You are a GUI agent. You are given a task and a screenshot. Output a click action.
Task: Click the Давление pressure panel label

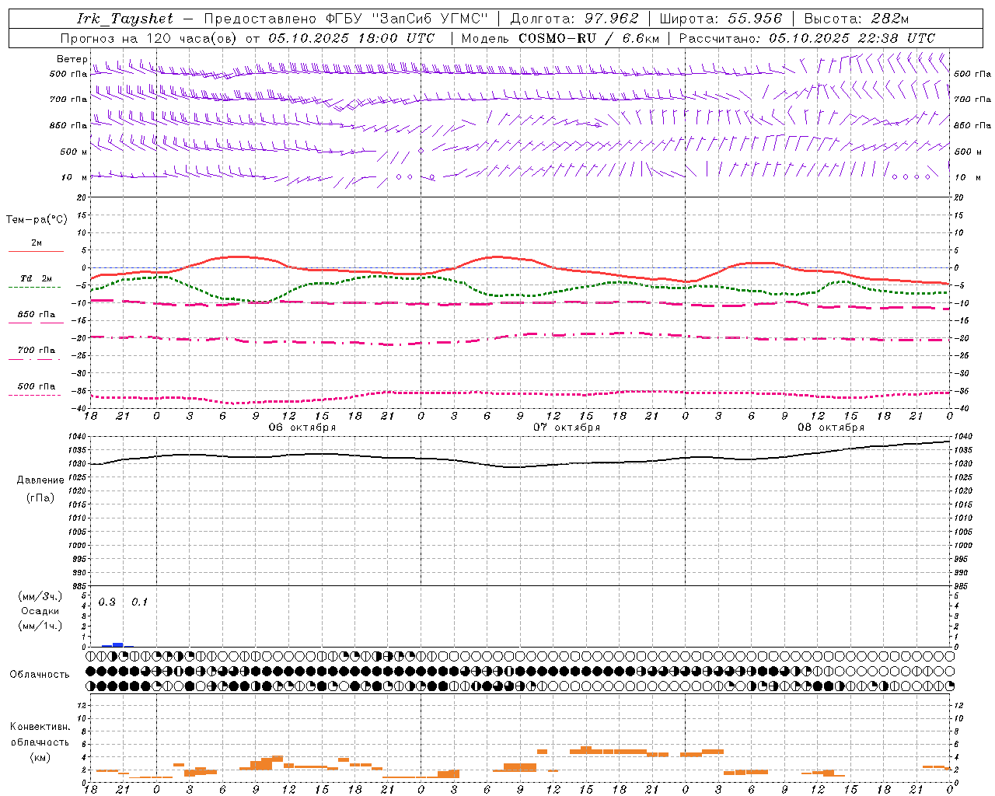click(40, 480)
